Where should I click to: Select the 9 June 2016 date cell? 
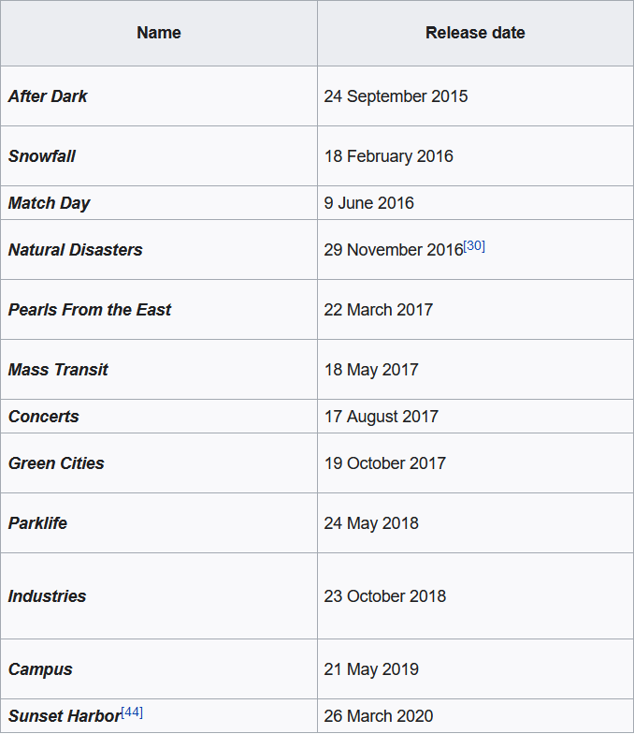point(475,202)
